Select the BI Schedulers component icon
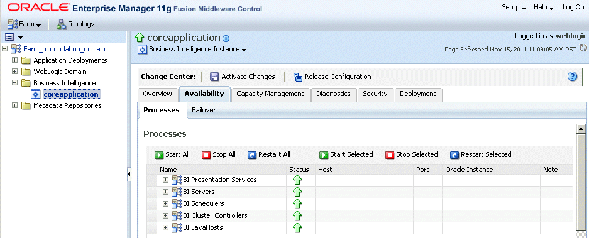 [177, 204]
